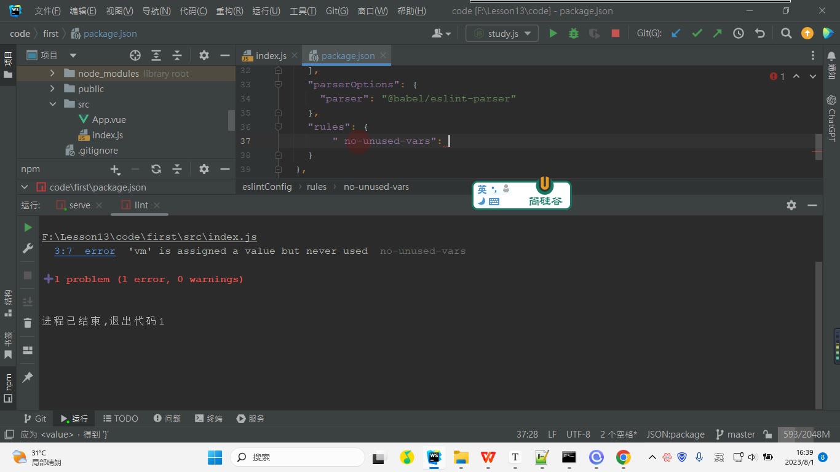This screenshot has height=472, width=840.
Task: Open the Project panel settings gear
Action: 204,55
